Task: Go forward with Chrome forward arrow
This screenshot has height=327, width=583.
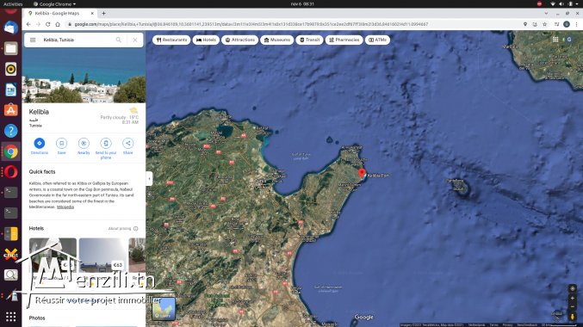Action: click(x=38, y=24)
